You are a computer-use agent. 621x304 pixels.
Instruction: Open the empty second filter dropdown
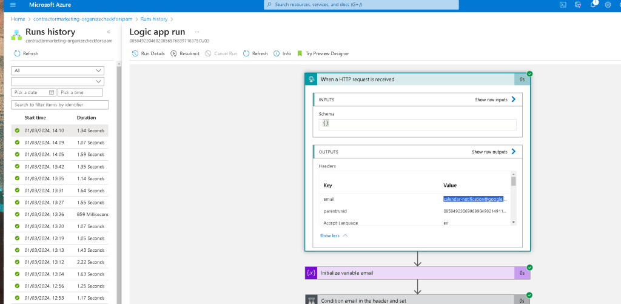[x=58, y=81]
